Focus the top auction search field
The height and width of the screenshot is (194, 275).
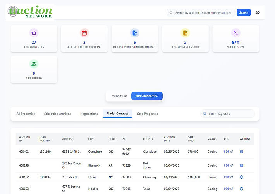[x=201, y=13]
